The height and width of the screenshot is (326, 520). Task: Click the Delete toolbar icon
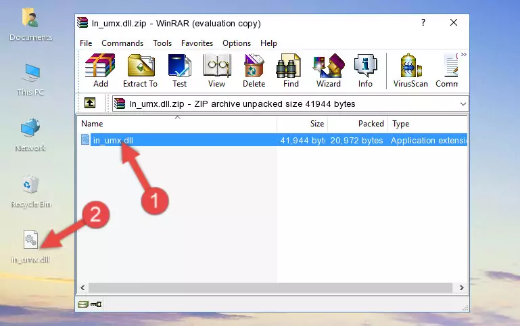pyautogui.click(x=254, y=70)
